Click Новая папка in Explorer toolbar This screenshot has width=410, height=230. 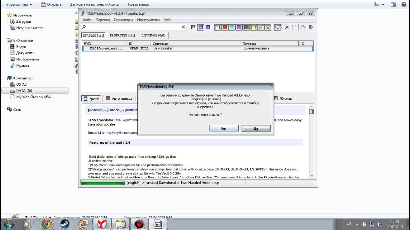coord(138,4)
